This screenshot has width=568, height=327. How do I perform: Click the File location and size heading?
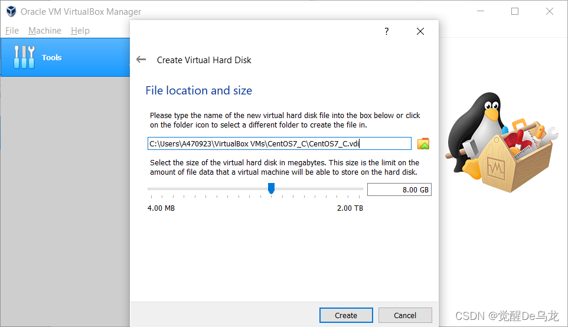pyautogui.click(x=199, y=90)
